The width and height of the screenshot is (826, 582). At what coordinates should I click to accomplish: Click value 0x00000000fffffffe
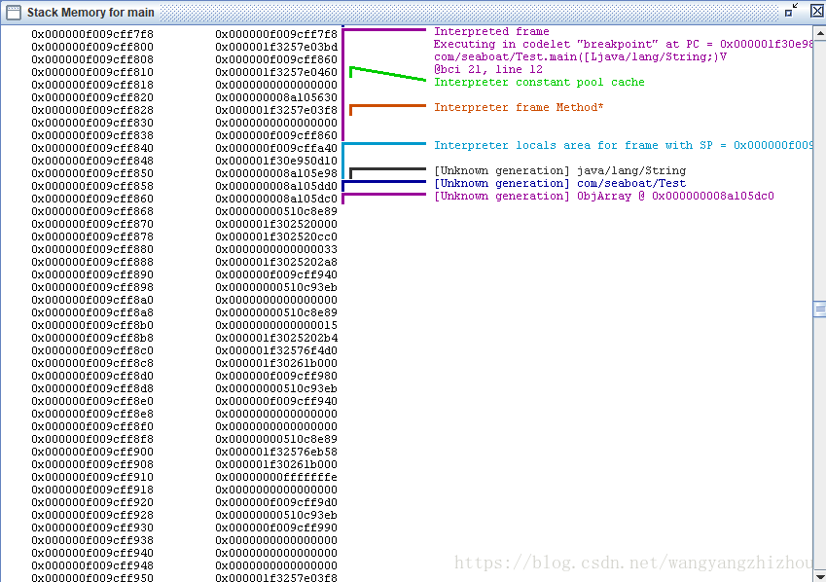point(276,477)
